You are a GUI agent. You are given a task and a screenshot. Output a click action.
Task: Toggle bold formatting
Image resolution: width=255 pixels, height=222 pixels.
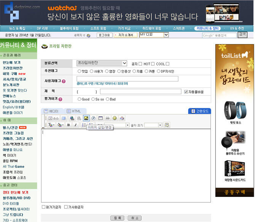[69, 125]
